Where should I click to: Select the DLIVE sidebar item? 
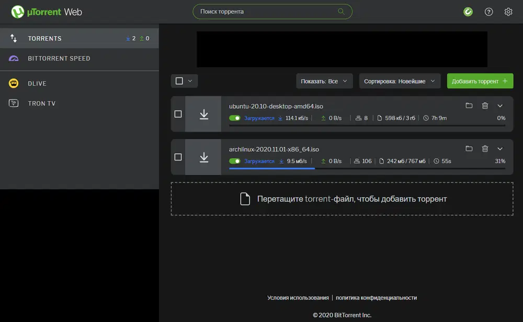pos(79,83)
